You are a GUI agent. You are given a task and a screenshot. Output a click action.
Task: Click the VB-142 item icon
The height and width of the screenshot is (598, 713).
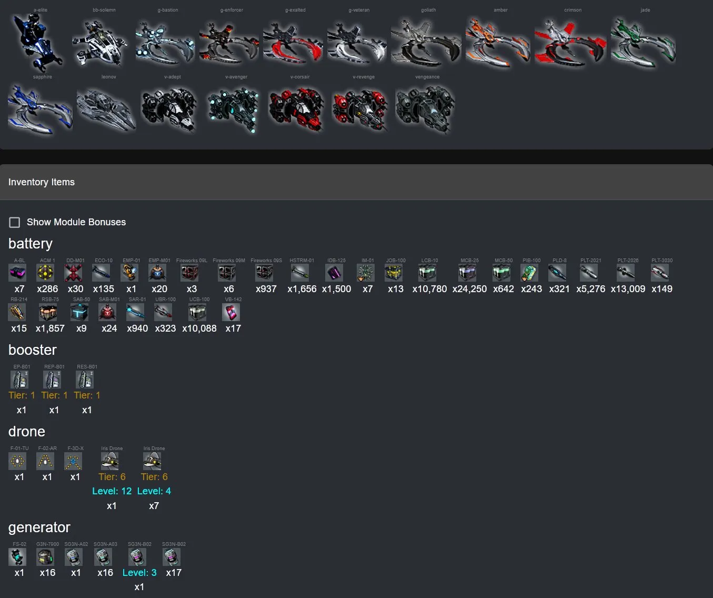[x=231, y=312]
